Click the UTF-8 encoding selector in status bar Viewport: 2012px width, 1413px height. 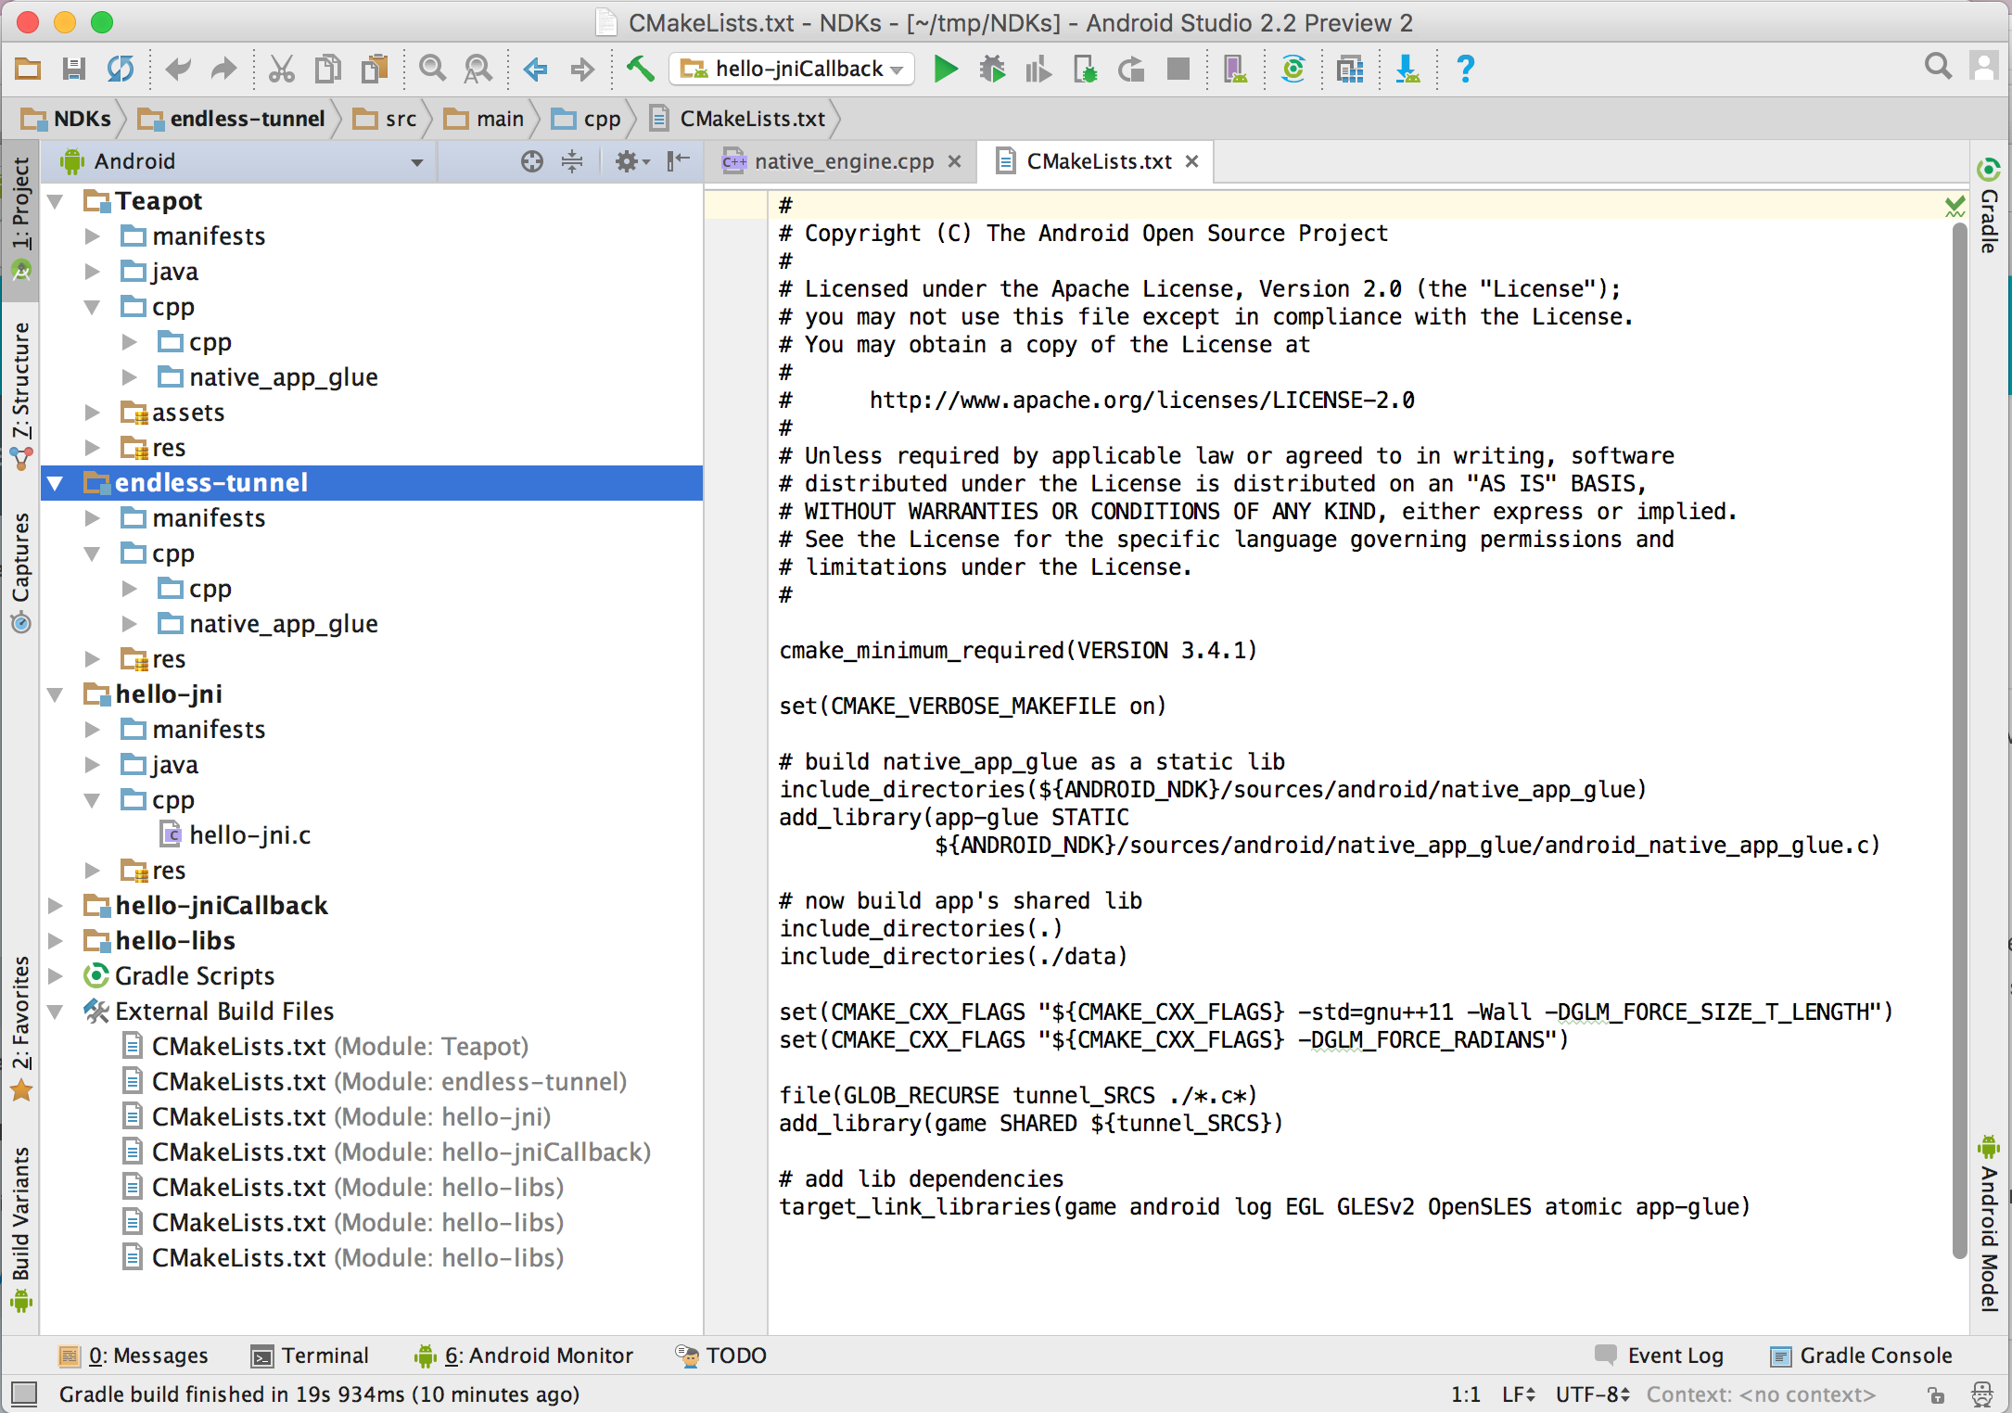point(1592,1394)
